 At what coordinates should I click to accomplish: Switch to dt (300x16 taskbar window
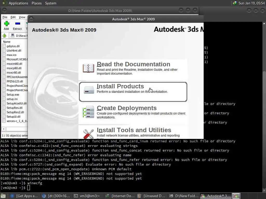click(56, 196)
